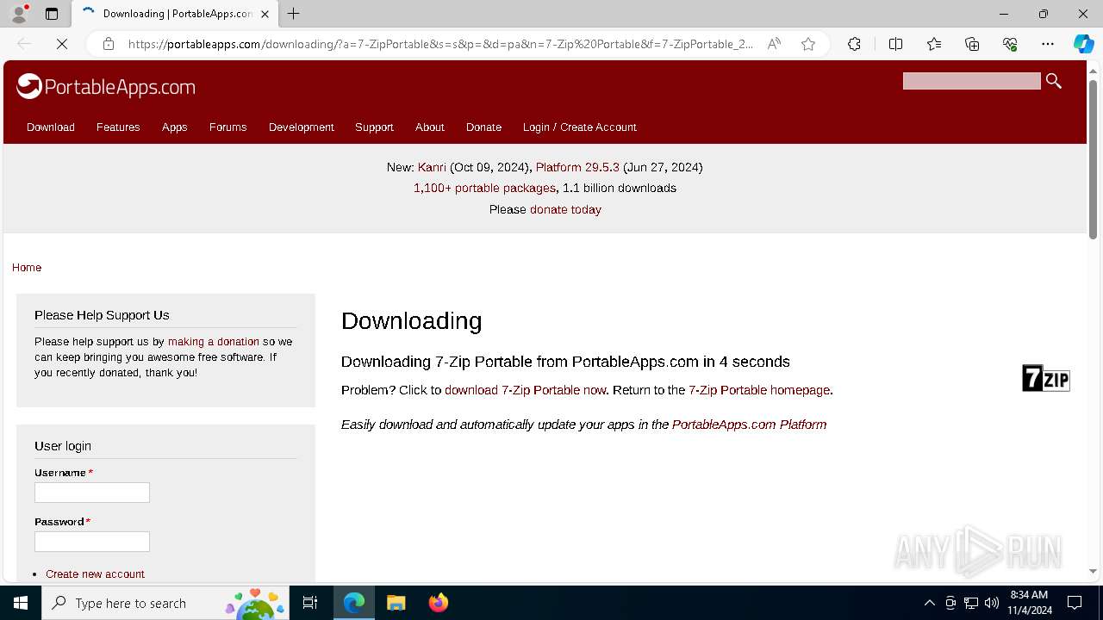The height and width of the screenshot is (620, 1103).
Task: Open File Explorer from taskbar
Action: click(396, 603)
